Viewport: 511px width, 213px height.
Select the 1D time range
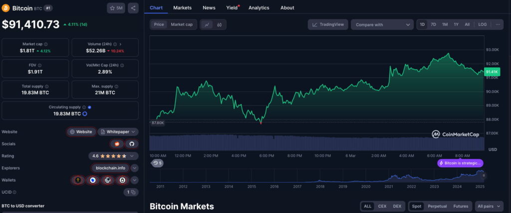tap(422, 24)
